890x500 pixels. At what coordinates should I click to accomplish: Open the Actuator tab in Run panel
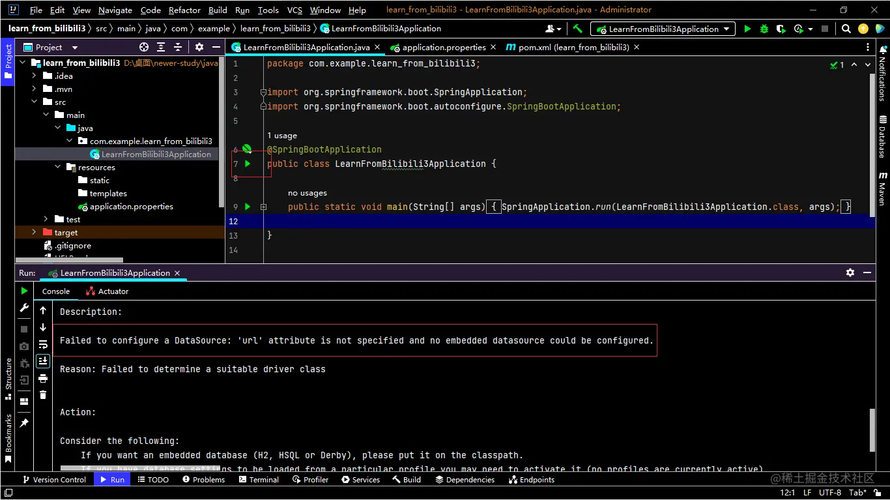click(x=107, y=291)
